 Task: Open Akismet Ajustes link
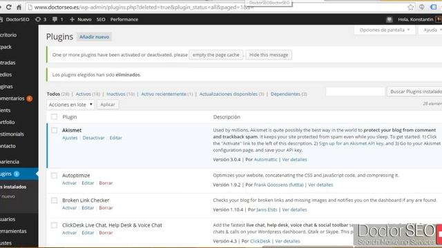(x=70, y=138)
